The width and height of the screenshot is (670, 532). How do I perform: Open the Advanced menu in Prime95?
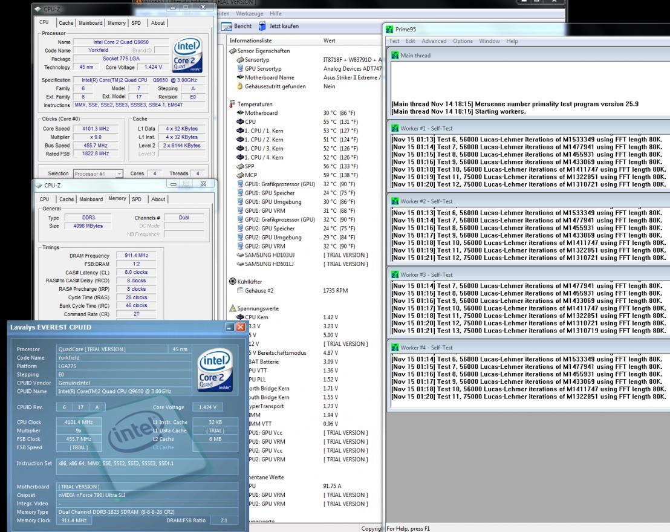[x=434, y=42]
